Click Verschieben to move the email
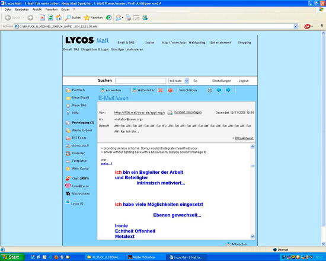Screen dimensions: 326x261 tap(188, 90)
